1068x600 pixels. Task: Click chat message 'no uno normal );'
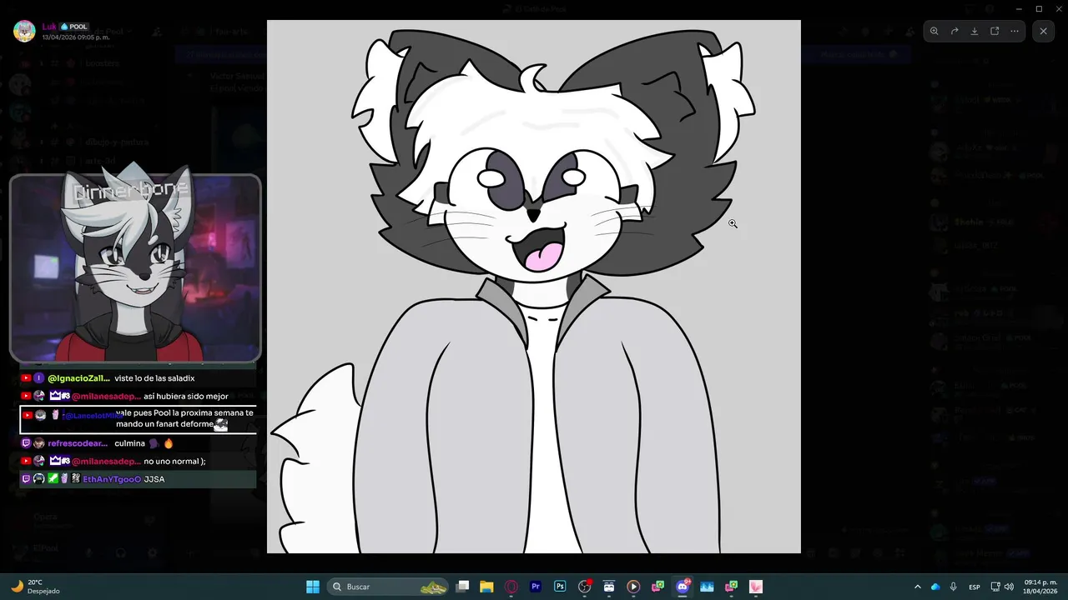[x=138, y=461]
